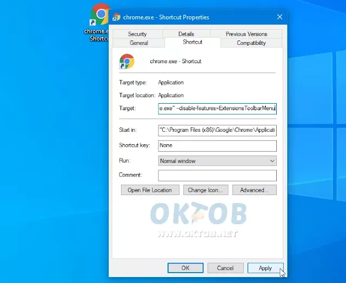Screen dimensions: 346x283
Task: Click the chrome.exe - Shortcut name text
Action: click(x=176, y=61)
